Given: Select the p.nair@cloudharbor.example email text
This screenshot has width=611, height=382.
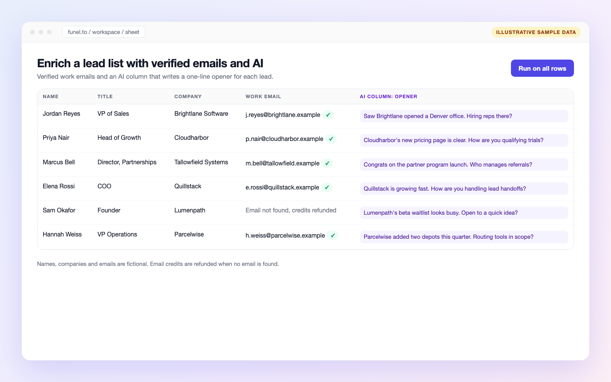Looking at the screenshot, I should (x=284, y=139).
